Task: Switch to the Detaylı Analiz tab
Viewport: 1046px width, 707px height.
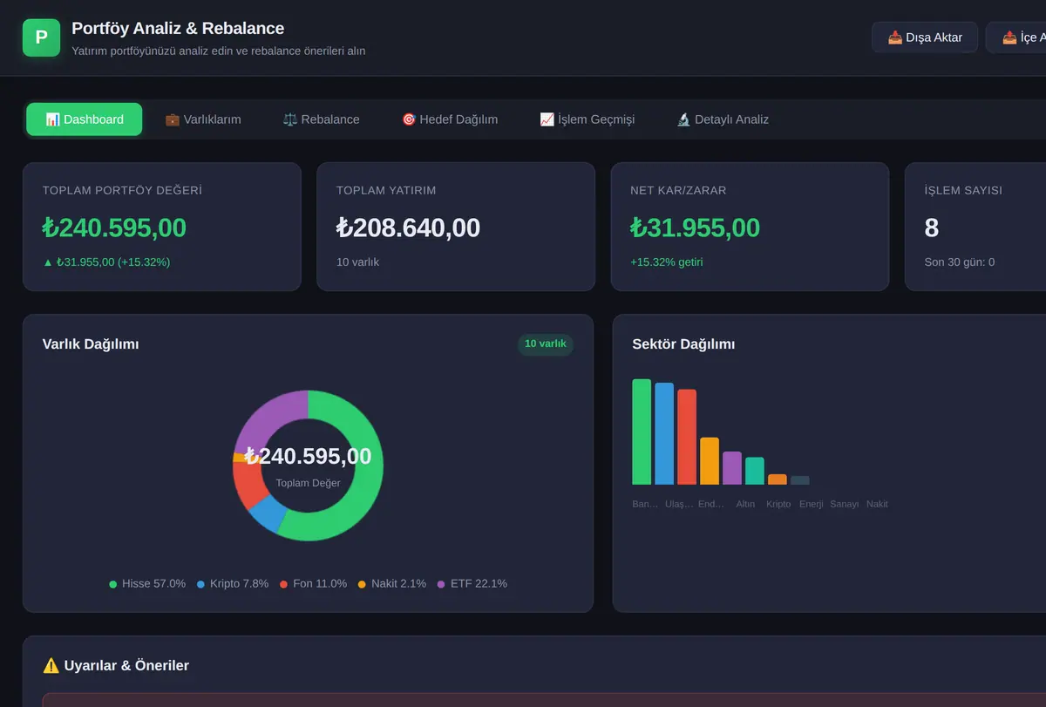Action: pyautogui.click(x=723, y=119)
